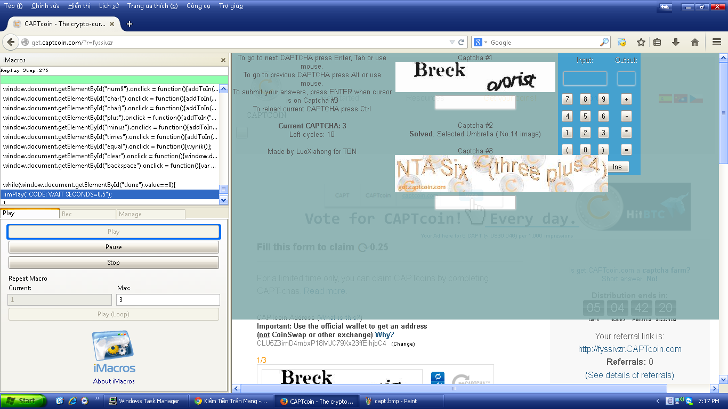This screenshot has width=728, height=409.
Task: Switch to the Manage tab in iMacros
Action: click(151, 214)
